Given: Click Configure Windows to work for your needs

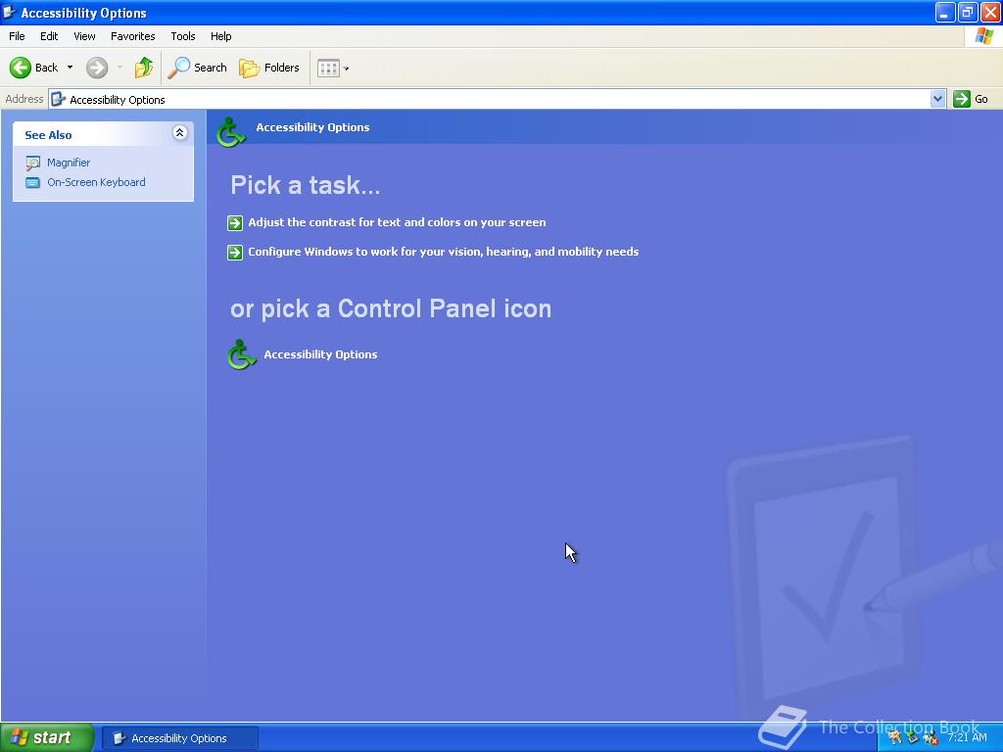Looking at the screenshot, I should pyautogui.click(x=444, y=252).
